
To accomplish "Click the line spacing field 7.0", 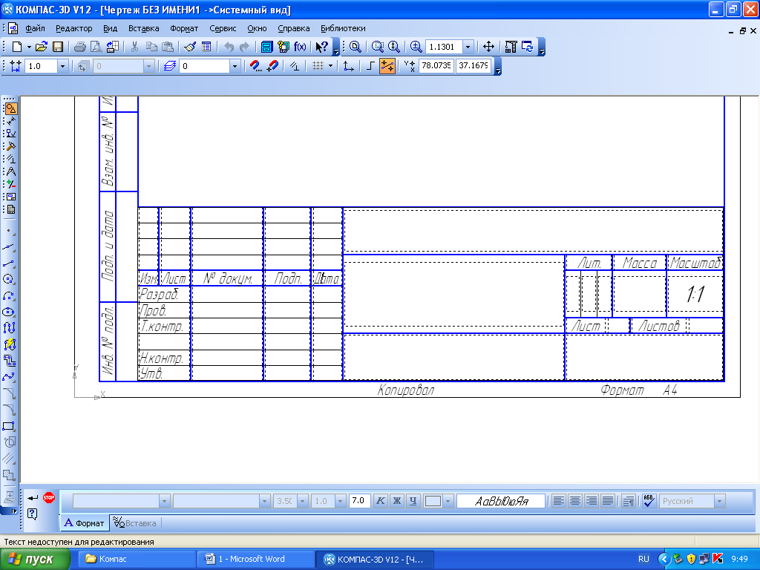I will (360, 501).
